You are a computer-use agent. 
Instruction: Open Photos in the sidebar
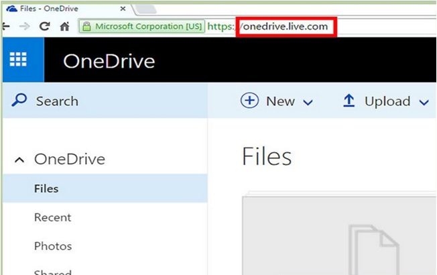53,246
